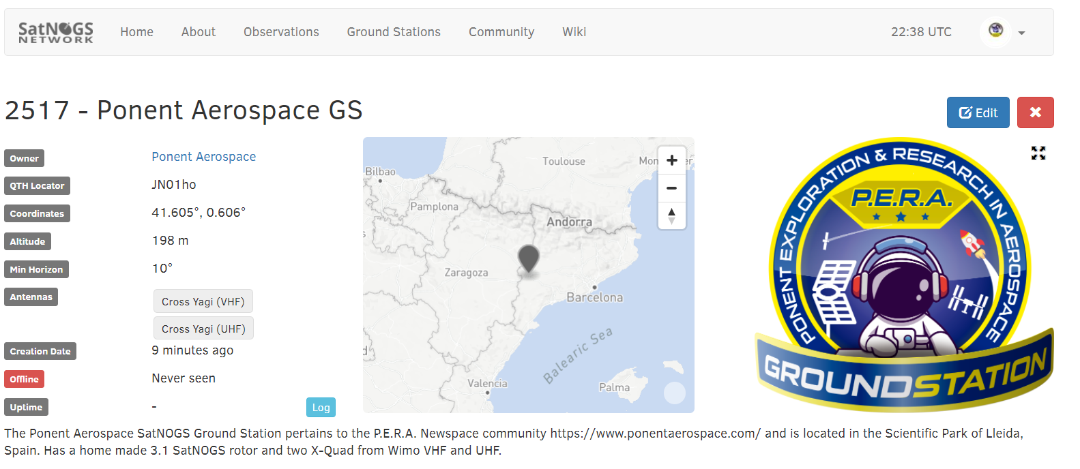Click the QTH Locator label badge
The width and height of the screenshot is (1080, 469).
(37, 185)
